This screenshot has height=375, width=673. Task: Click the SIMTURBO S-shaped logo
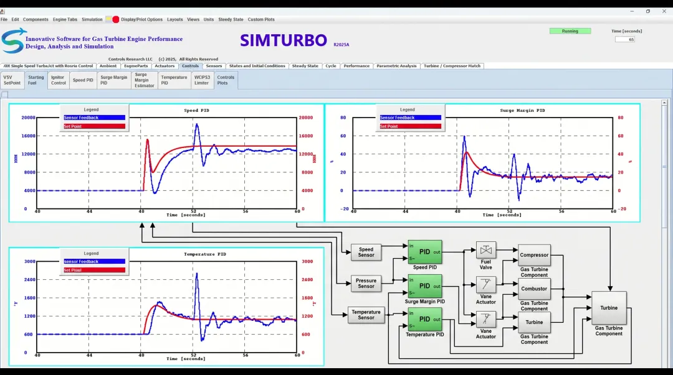13,40
